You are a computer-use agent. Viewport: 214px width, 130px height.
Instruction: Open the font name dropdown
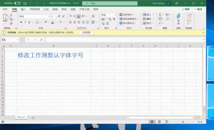pyautogui.click(x=49, y=16)
